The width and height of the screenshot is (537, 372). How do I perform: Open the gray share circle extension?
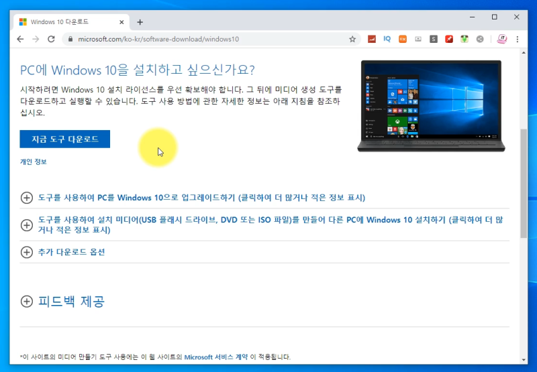click(x=480, y=39)
